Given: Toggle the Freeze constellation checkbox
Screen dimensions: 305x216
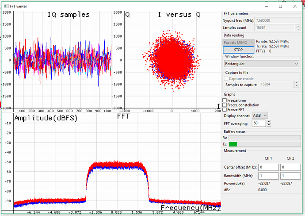Looking at the screenshot, I should [225, 105].
